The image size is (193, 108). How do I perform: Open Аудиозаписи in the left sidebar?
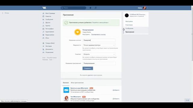[x=49, y=32]
